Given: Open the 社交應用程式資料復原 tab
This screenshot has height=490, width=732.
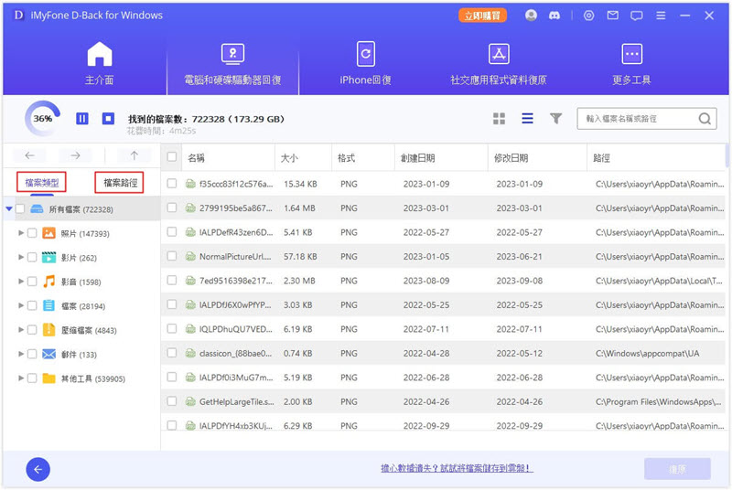Looking at the screenshot, I should pyautogui.click(x=498, y=63).
